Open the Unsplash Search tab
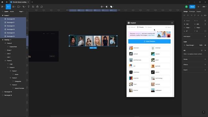208x117 pixels. click(149, 27)
